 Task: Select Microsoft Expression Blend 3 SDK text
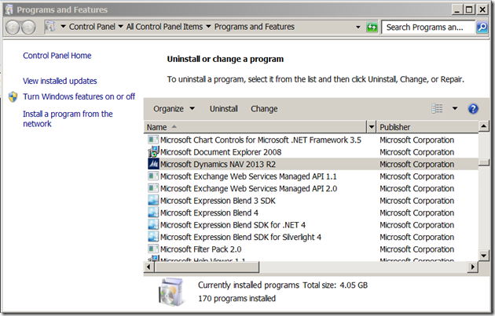218,201
